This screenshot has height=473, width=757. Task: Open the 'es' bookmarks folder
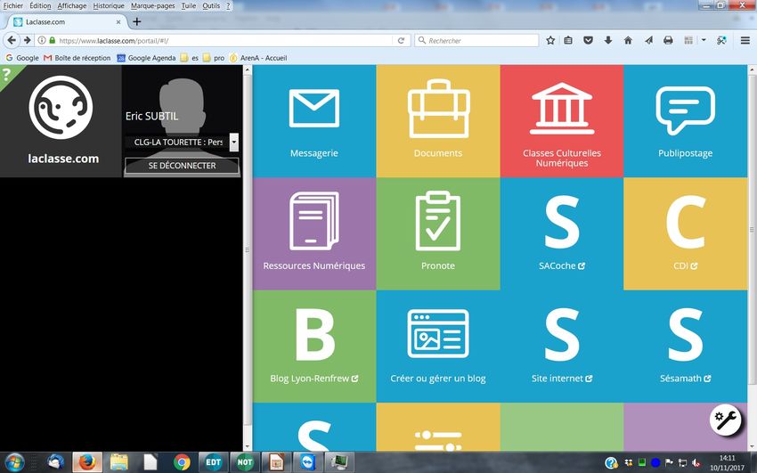(x=189, y=58)
